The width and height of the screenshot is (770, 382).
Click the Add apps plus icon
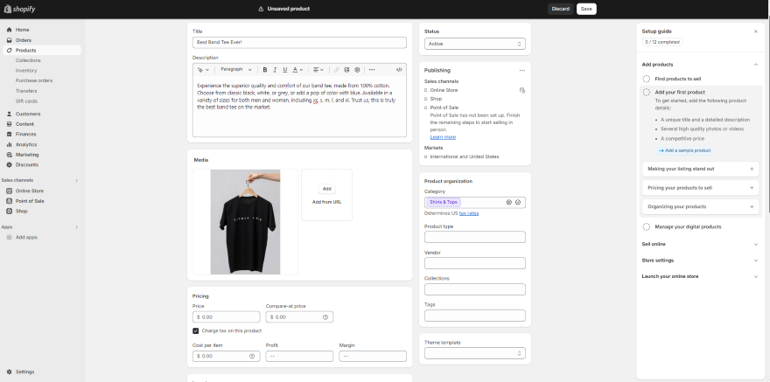(9, 238)
